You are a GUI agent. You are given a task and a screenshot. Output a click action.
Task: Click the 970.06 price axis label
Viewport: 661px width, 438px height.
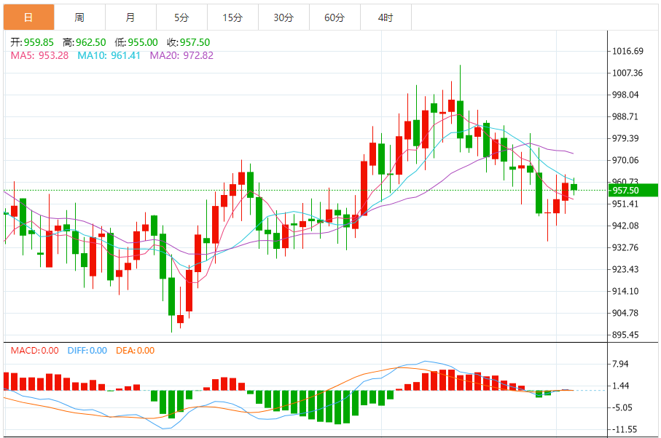(x=625, y=160)
